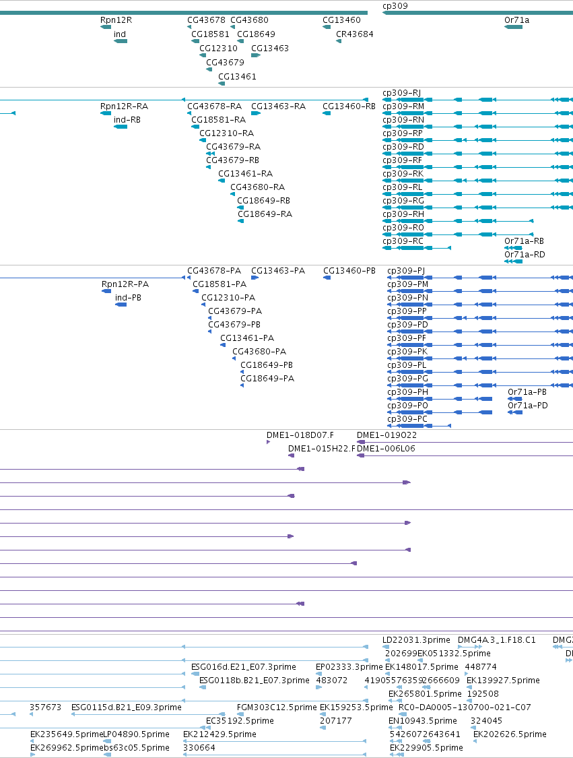Click protein ind-PB
Image resolution: width=573 pixels, height=758 pixels.
point(128,298)
